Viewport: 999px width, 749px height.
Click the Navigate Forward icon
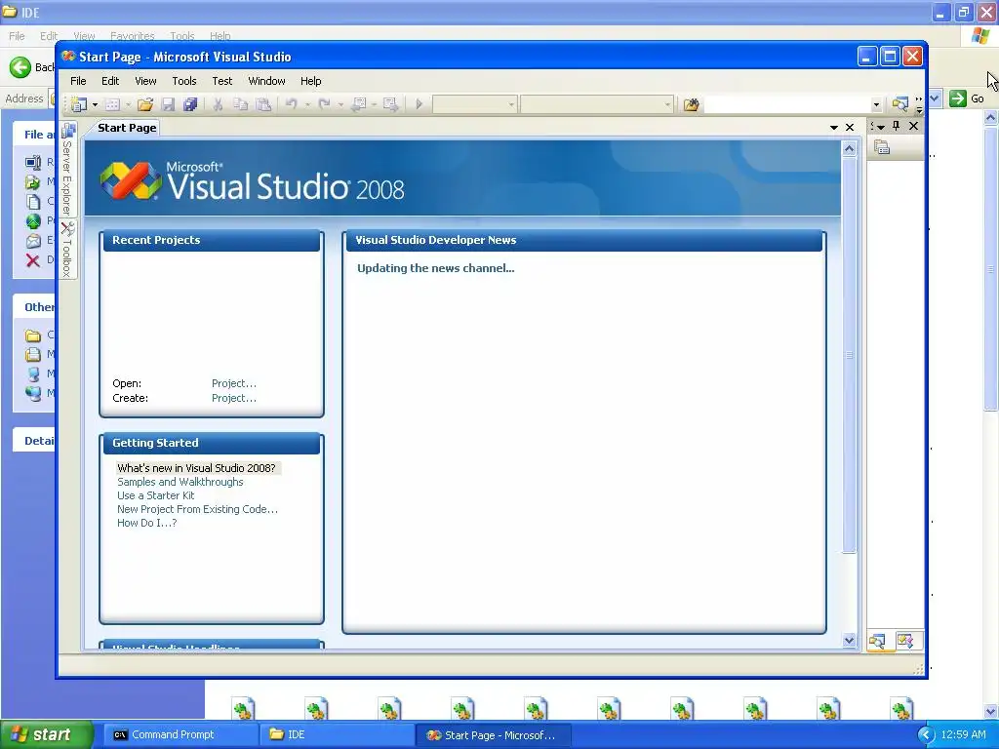390,104
